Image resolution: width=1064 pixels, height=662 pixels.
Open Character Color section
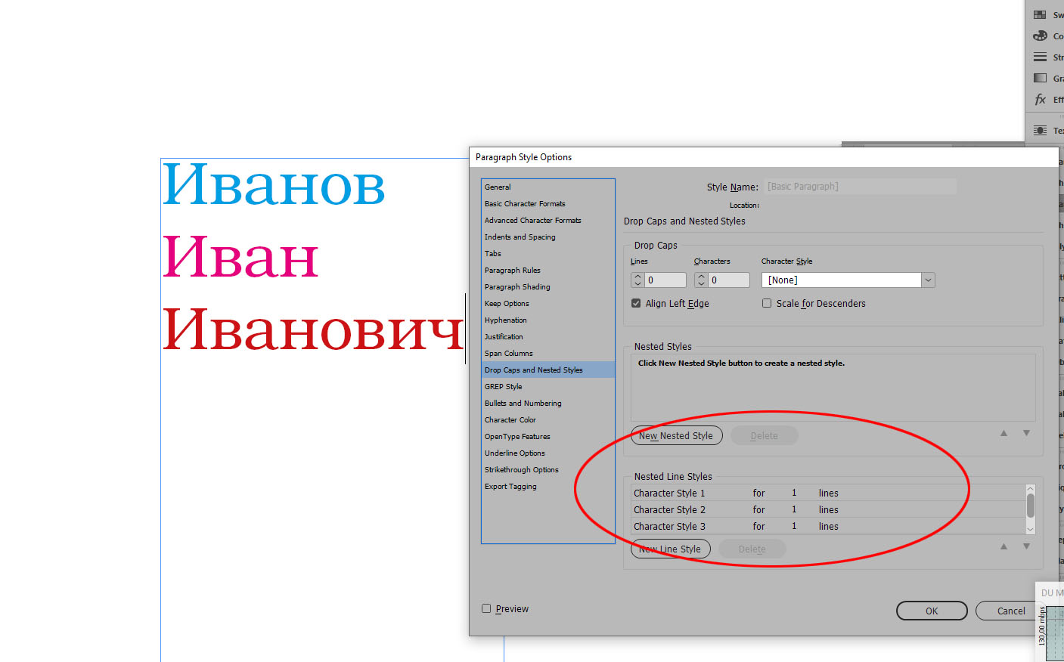[x=548, y=419]
